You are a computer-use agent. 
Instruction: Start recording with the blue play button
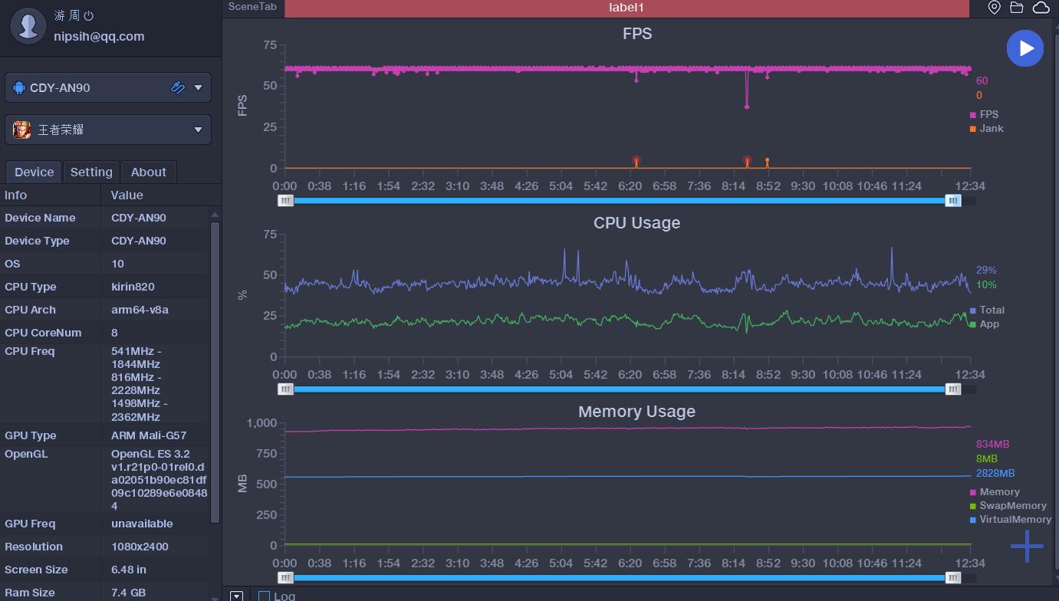point(1024,48)
